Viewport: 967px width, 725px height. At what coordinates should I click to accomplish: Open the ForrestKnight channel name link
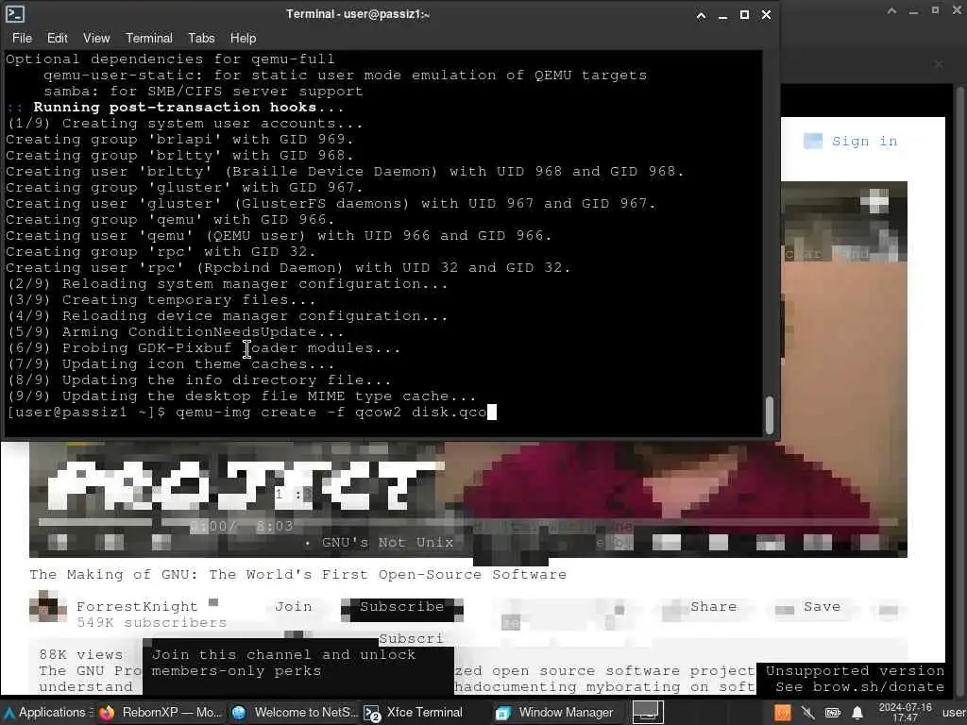pyautogui.click(x=137, y=607)
